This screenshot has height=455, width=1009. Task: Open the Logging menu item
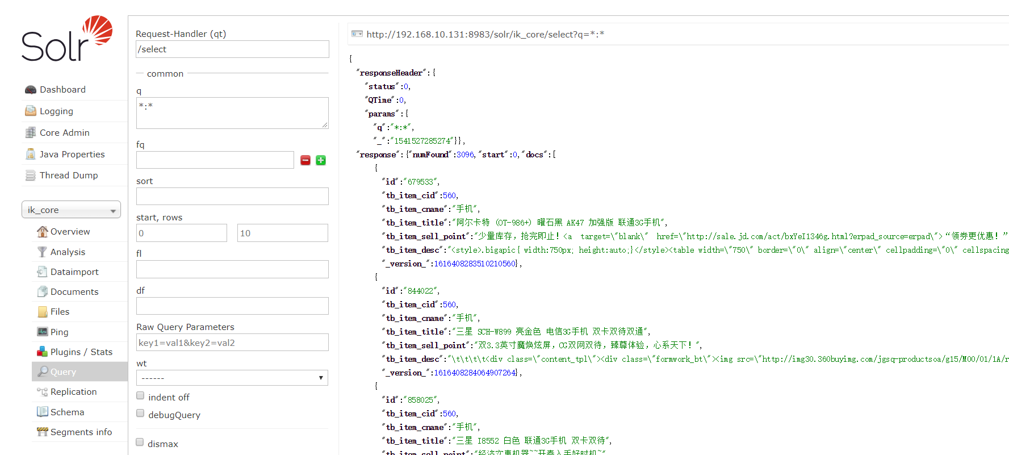(56, 111)
